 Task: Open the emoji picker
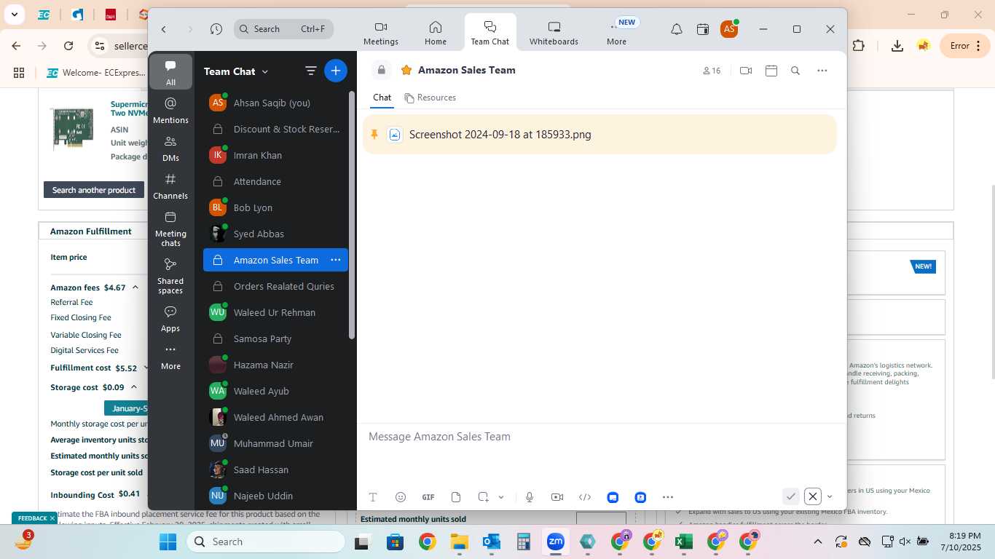(401, 497)
